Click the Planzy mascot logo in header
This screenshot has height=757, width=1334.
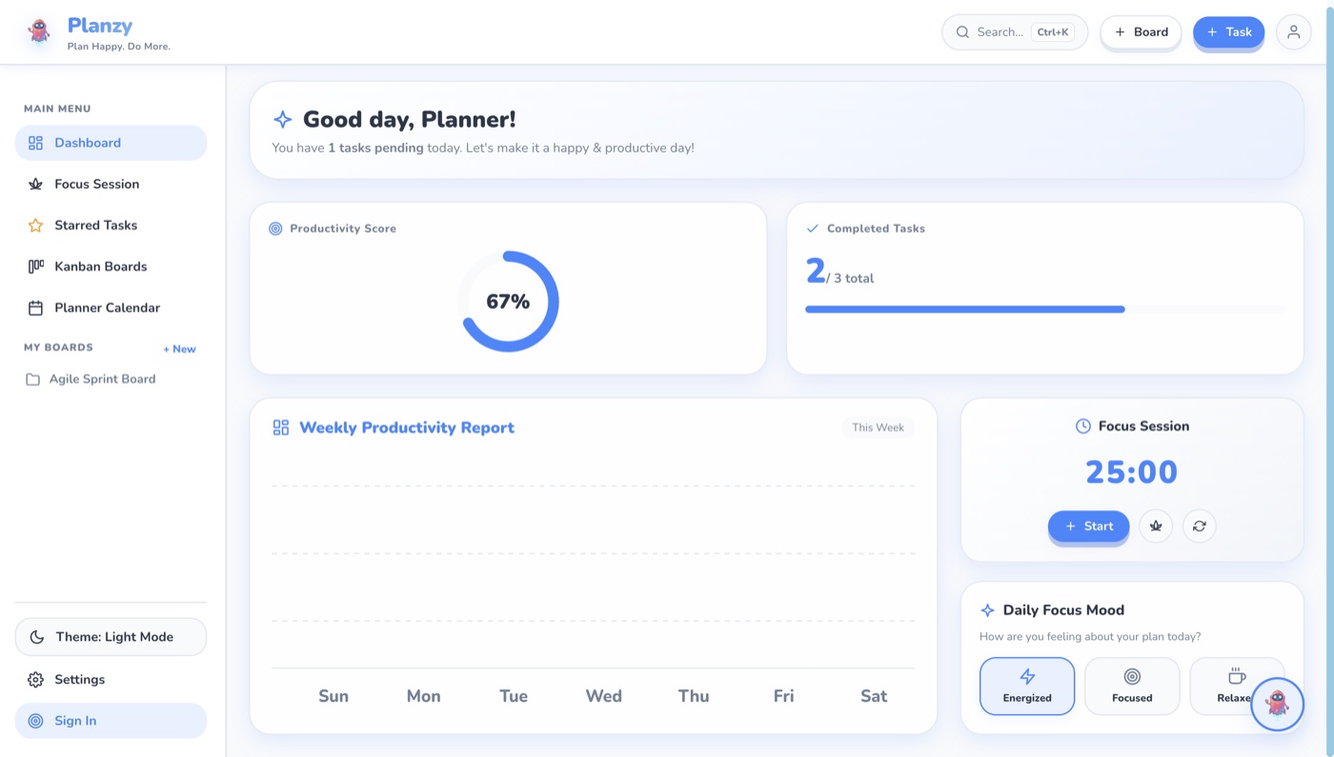point(39,32)
